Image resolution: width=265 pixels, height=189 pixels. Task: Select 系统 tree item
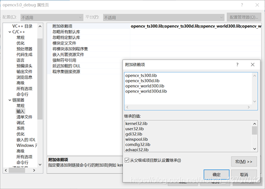21,128
